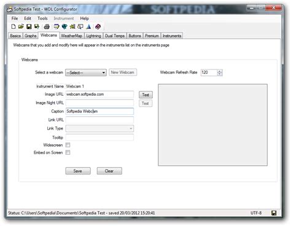The width and height of the screenshot is (291, 226).
Task: Open the File menu
Action: pos(15,18)
